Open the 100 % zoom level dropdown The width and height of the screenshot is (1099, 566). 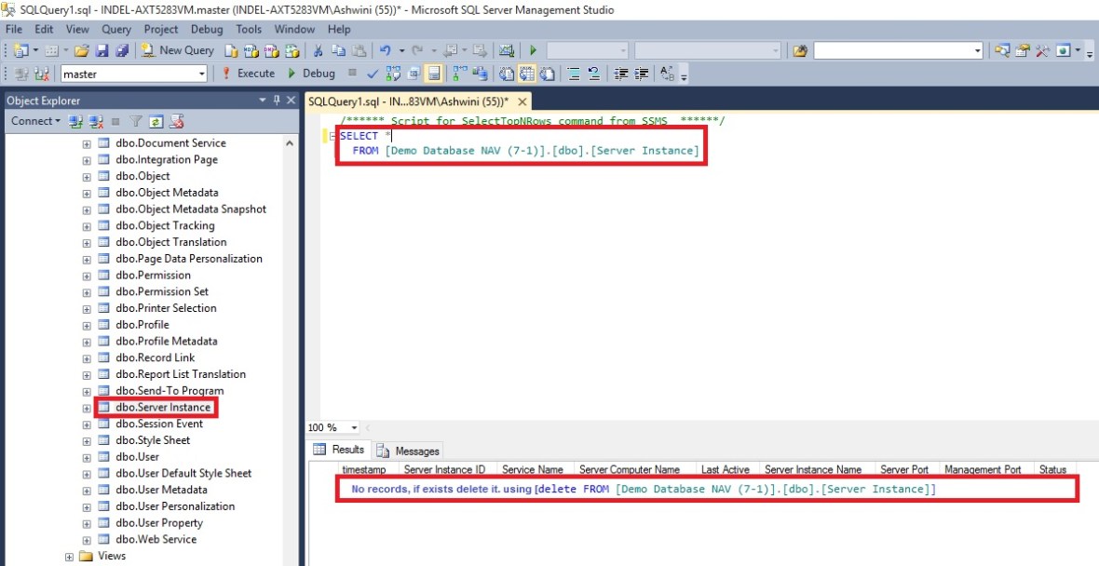point(355,427)
